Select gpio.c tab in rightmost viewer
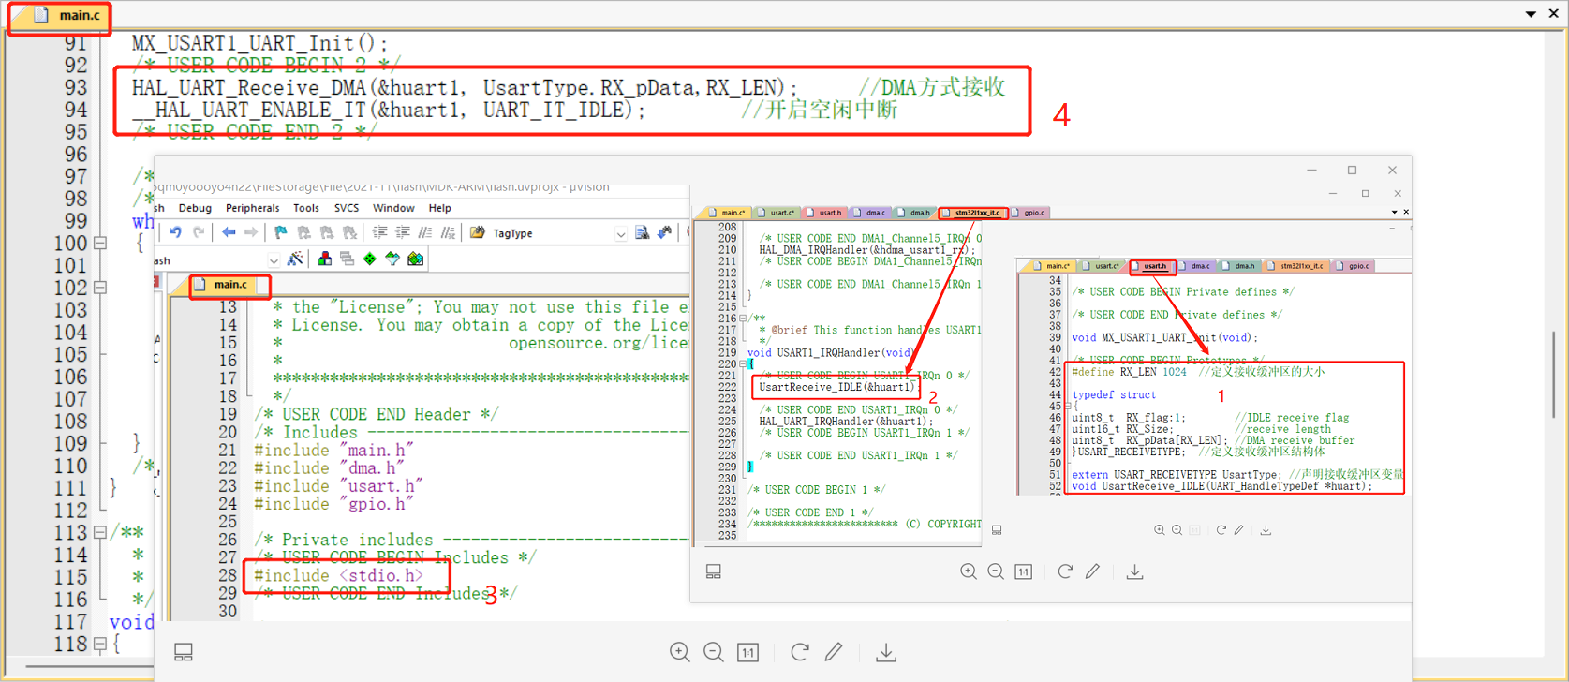Image resolution: width=1569 pixels, height=682 pixels. (1354, 266)
